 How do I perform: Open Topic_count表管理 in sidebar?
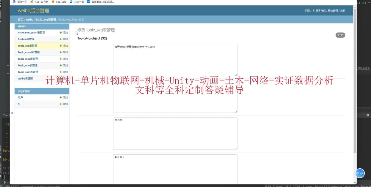pyautogui.click(x=29, y=52)
